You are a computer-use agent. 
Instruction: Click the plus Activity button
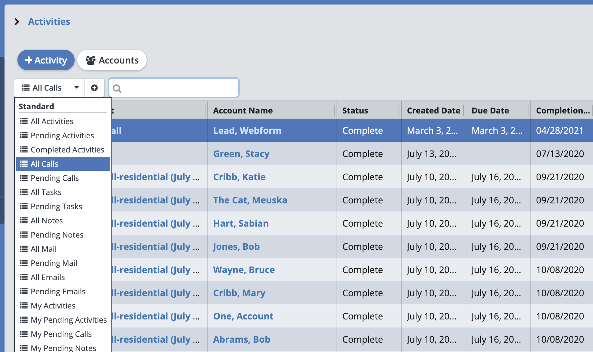[46, 60]
